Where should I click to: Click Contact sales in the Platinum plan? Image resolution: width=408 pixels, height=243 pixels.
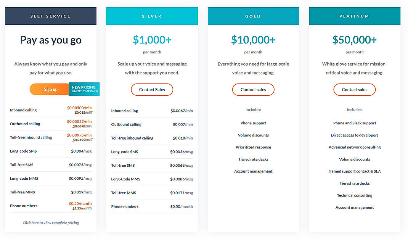354,89
